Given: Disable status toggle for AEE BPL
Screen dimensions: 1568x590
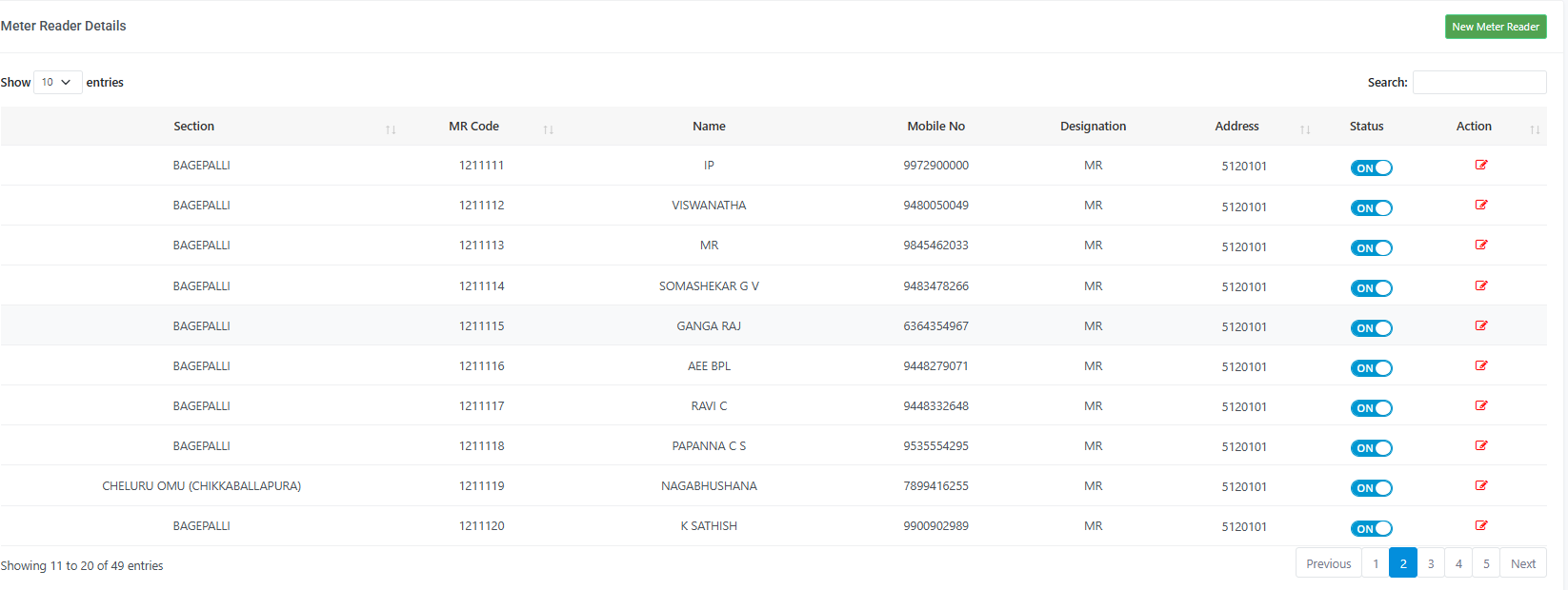Looking at the screenshot, I should [x=1371, y=368].
